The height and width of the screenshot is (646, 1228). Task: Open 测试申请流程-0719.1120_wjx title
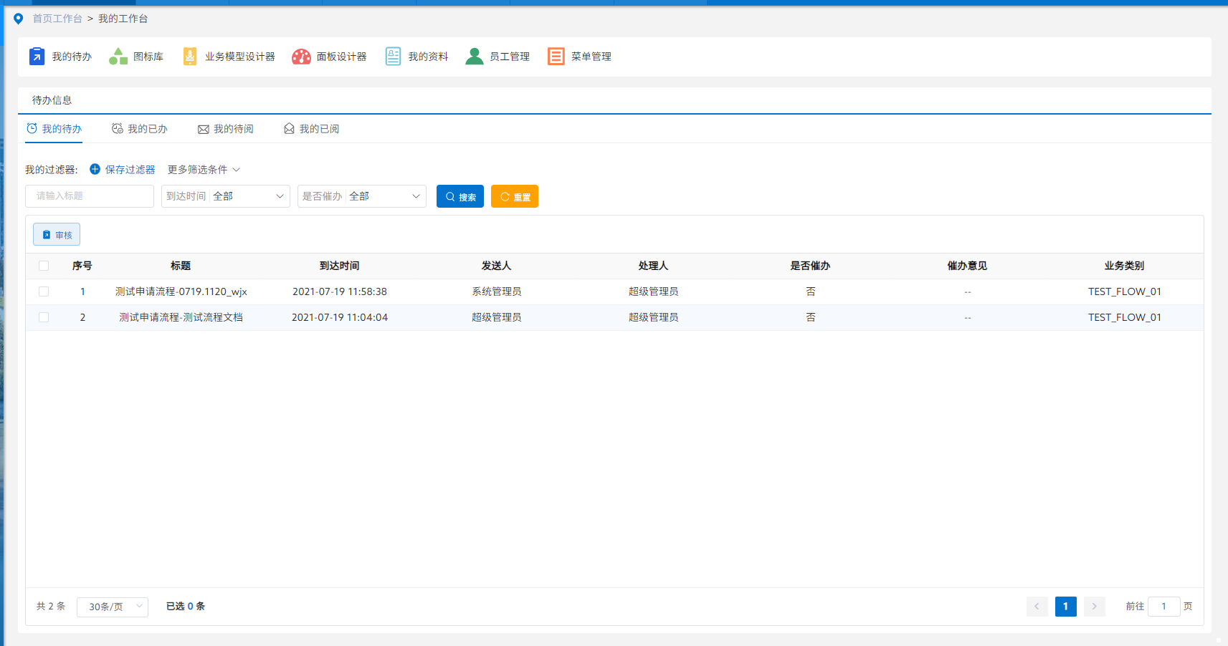pyautogui.click(x=181, y=291)
